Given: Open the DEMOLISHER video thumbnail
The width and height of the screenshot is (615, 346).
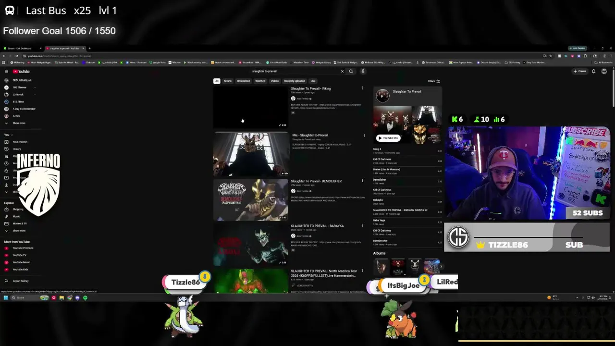Looking at the screenshot, I should [251, 199].
